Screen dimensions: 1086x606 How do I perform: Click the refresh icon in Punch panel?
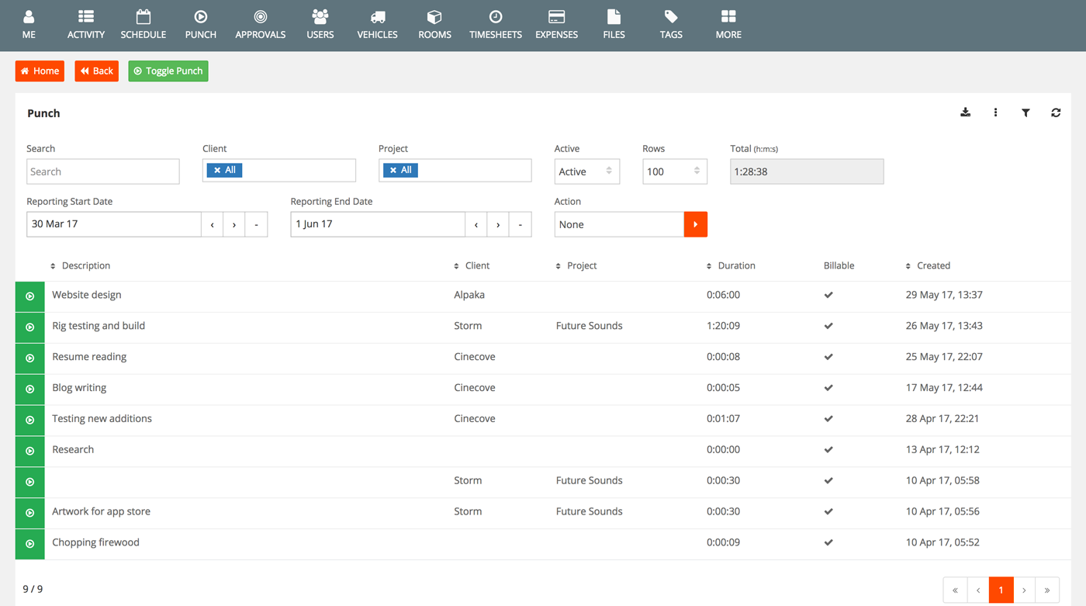1056,113
